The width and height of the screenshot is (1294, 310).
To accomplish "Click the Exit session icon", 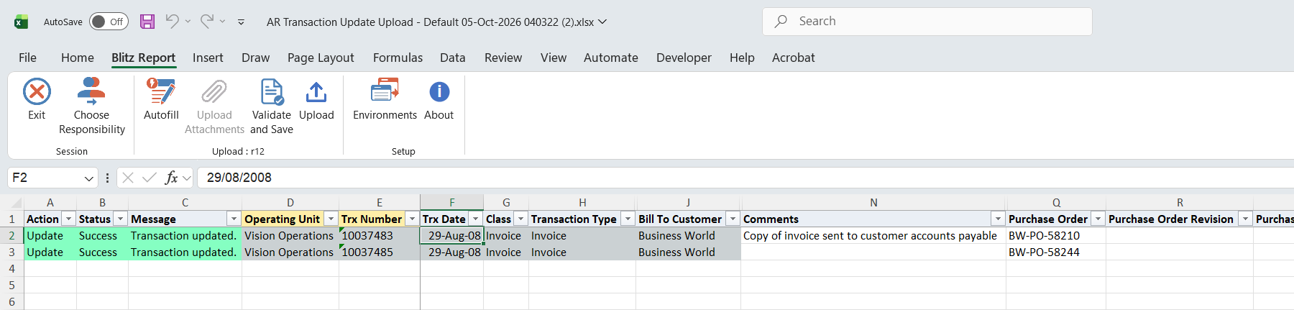I will pyautogui.click(x=37, y=92).
